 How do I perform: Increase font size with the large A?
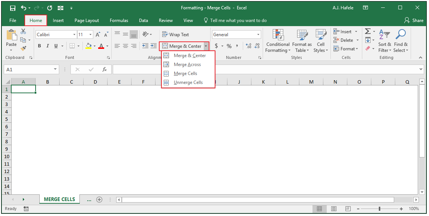pyautogui.click(x=98, y=35)
